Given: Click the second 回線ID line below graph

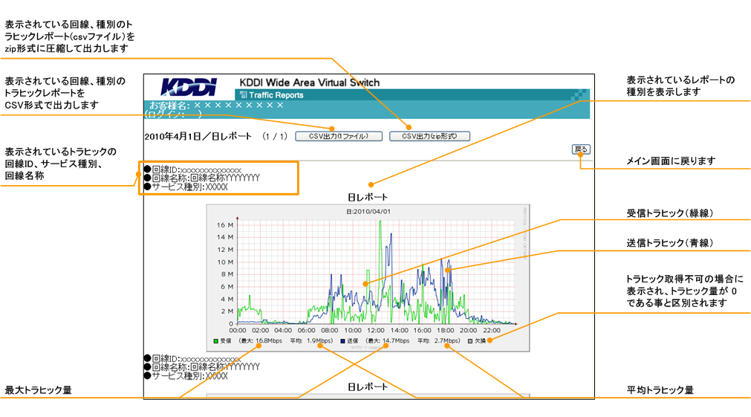Looking at the screenshot, I should 192,358.
